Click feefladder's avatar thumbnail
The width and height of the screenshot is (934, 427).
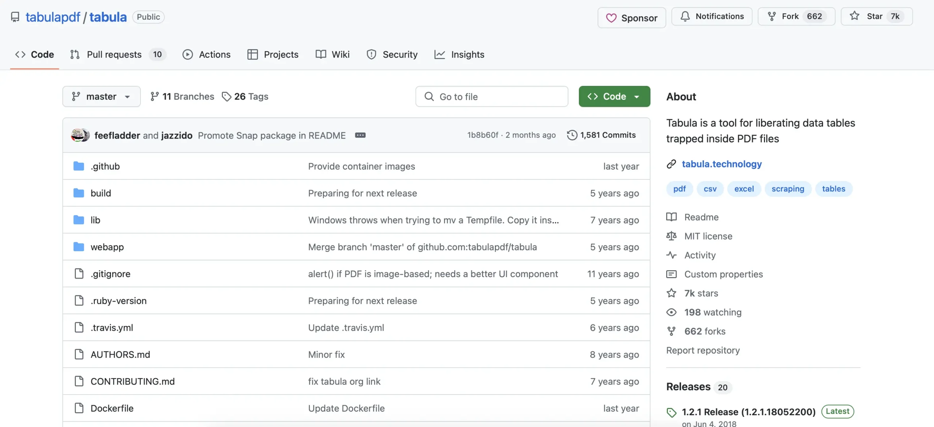point(77,135)
